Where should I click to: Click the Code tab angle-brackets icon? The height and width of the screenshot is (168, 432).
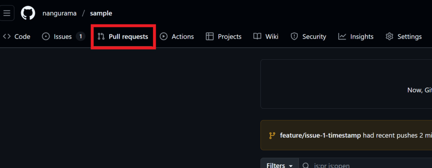pos(7,37)
